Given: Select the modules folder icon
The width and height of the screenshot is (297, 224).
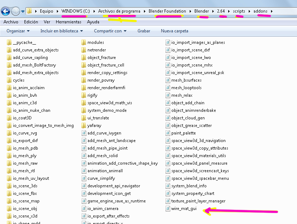Looking at the screenshot, I should pyautogui.click(x=84, y=42).
